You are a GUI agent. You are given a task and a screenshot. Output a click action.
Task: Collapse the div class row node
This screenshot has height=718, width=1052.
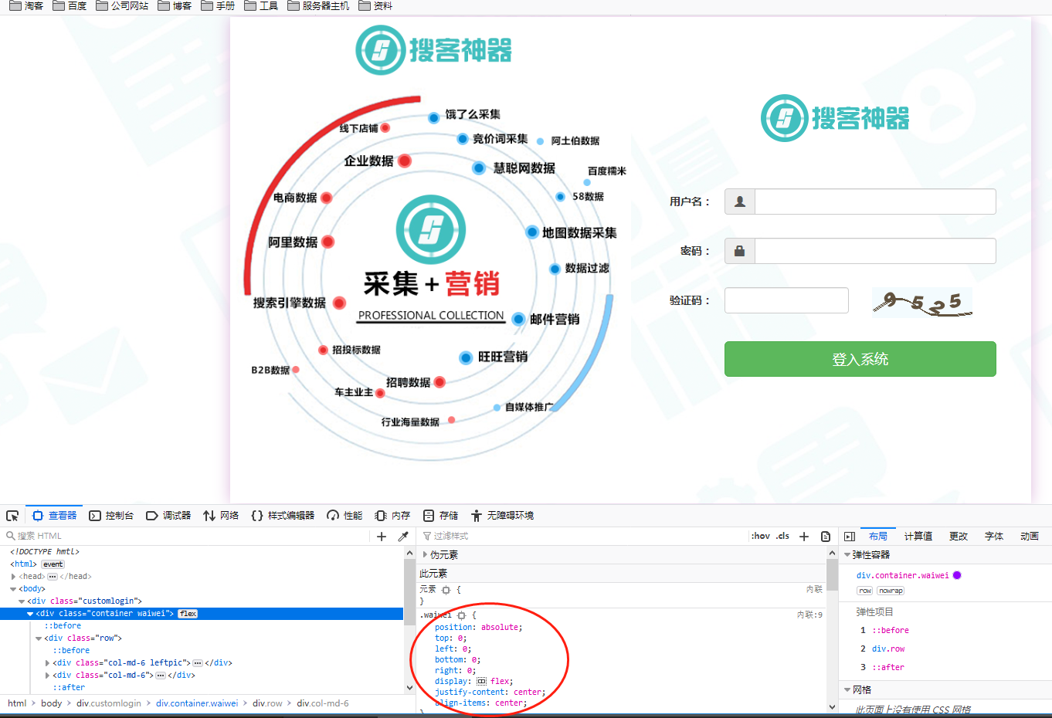pyautogui.click(x=39, y=638)
